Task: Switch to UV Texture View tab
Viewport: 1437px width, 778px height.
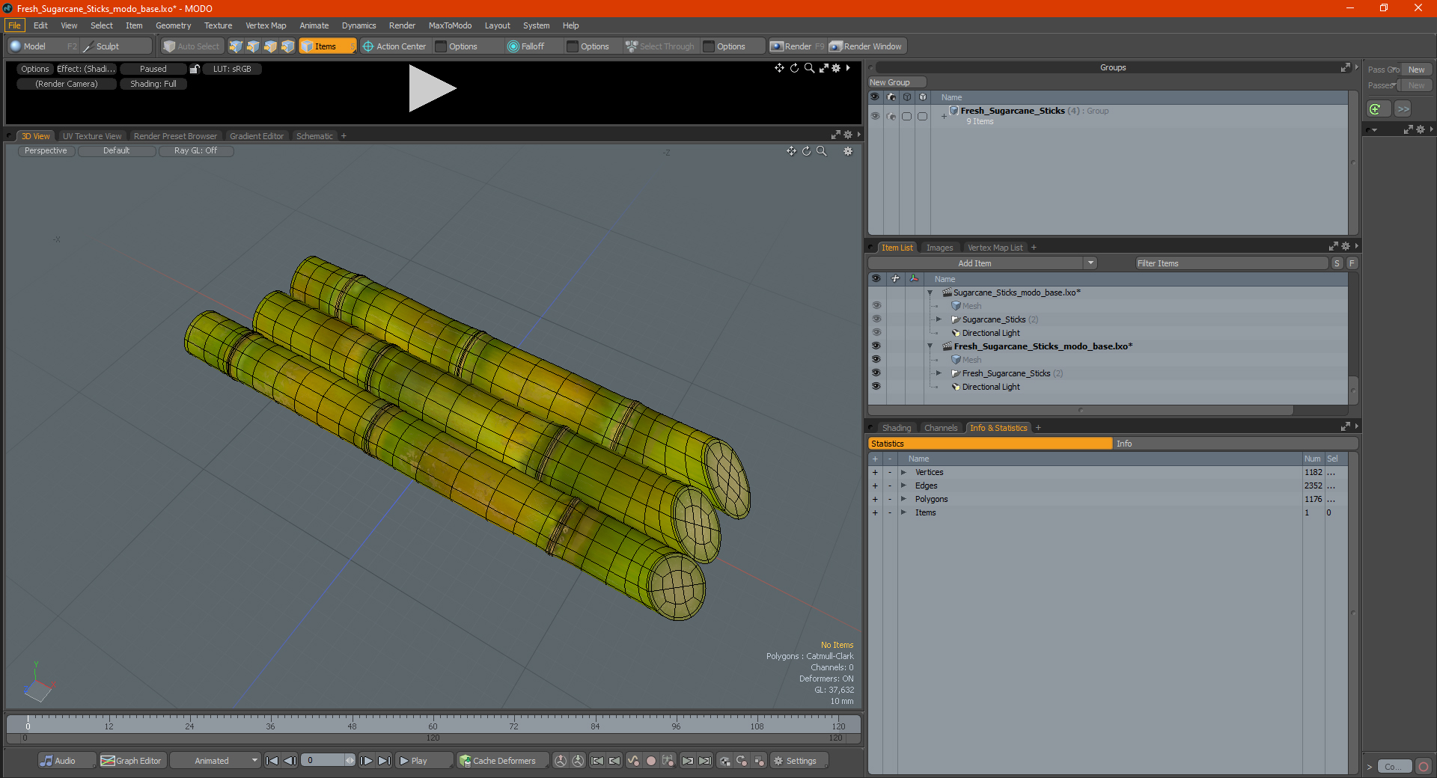Action: (x=92, y=136)
